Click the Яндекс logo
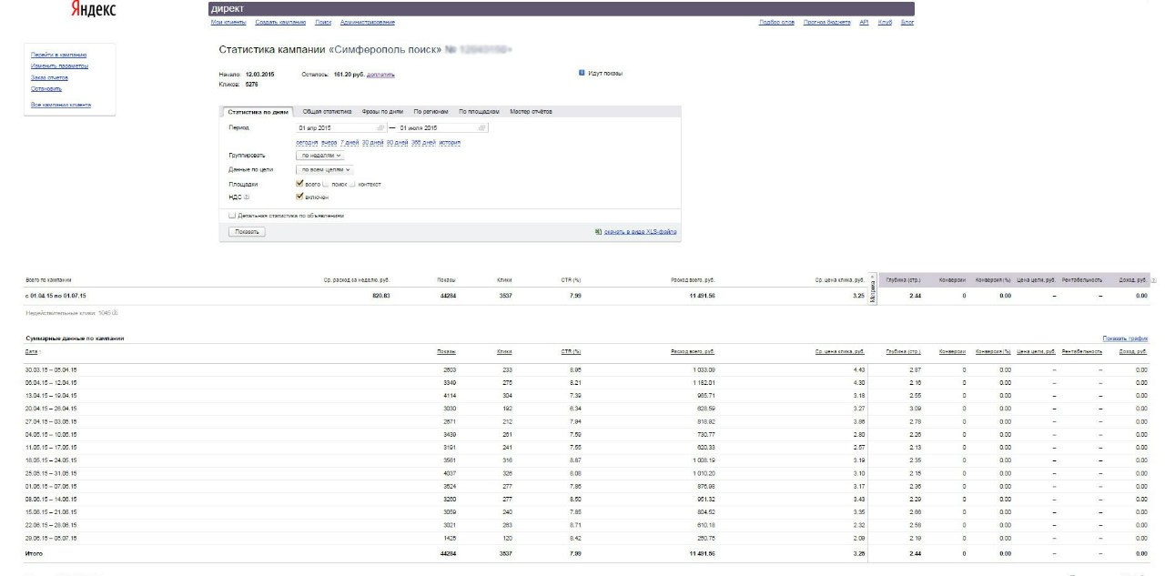This screenshot has width=1165, height=576. [93, 10]
